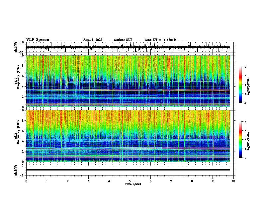Click the "-7" label on ch.2 color scale
The height and width of the screenshot is (203, 263).
(245, 158)
